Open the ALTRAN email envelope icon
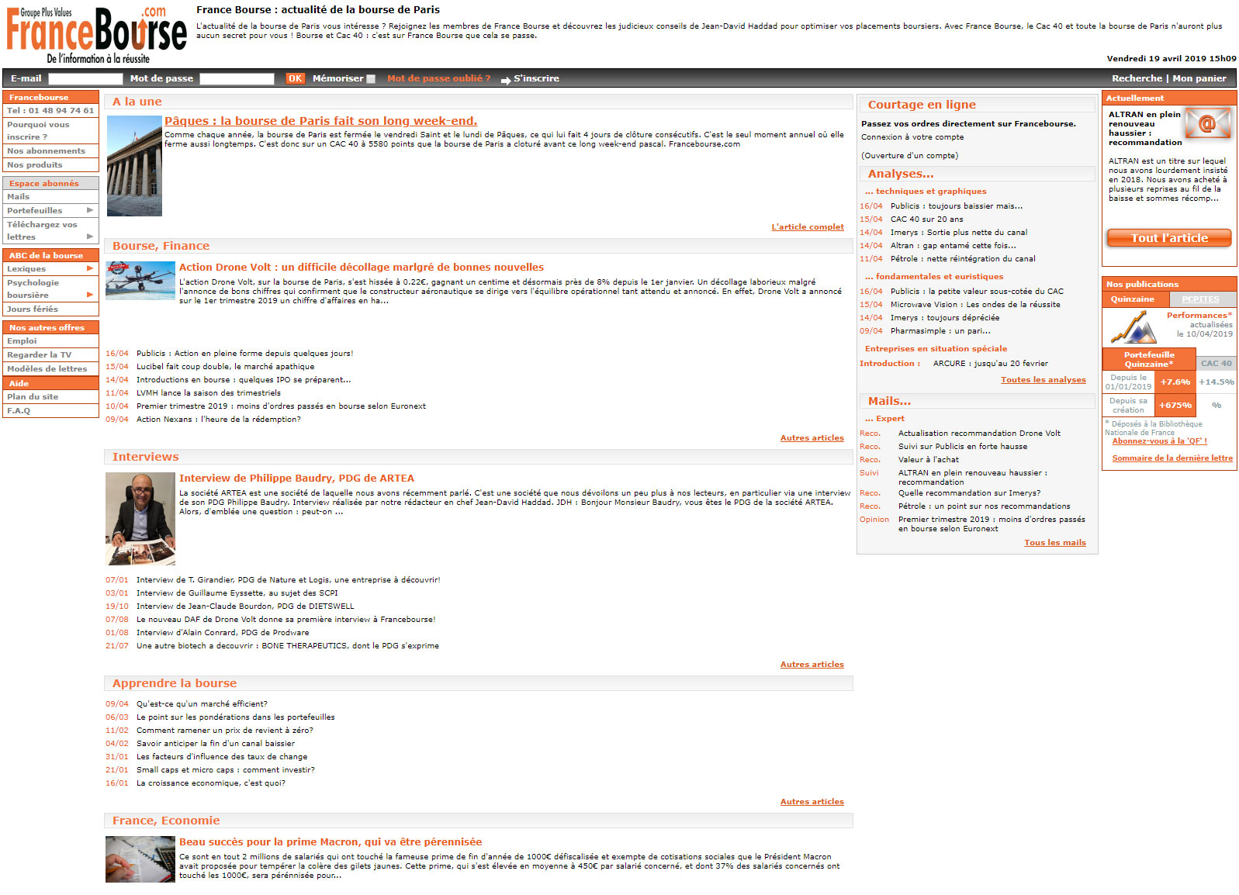1239x895 pixels. tap(1209, 123)
